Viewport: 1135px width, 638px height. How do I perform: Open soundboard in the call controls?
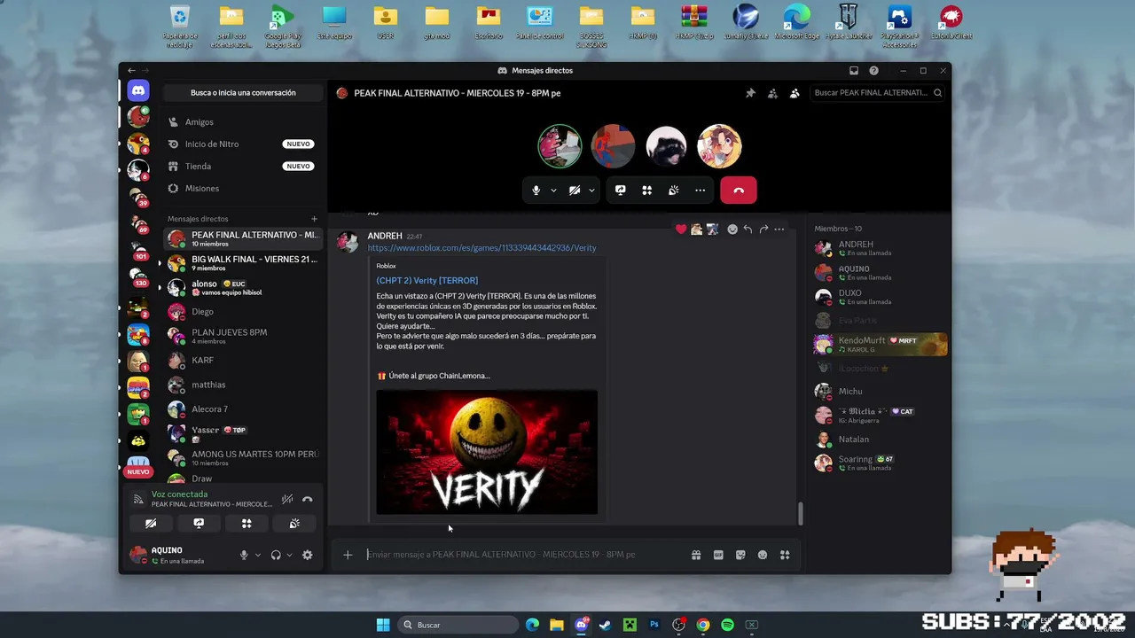(x=674, y=190)
